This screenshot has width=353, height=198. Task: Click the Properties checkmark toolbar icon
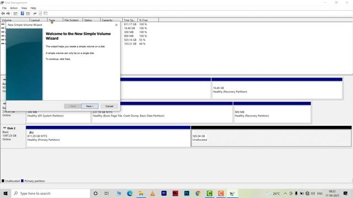[x=40, y=13]
